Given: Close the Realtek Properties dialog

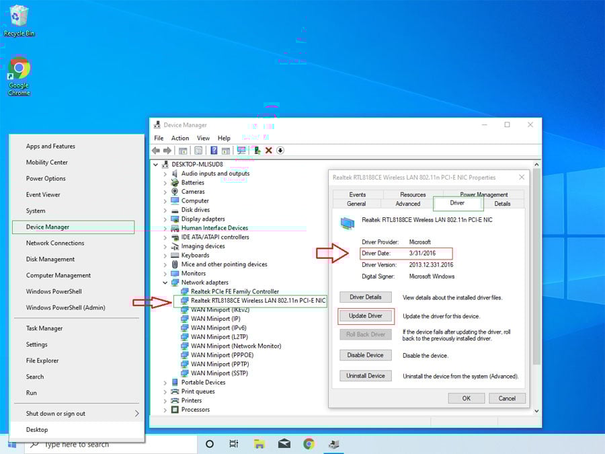Looking at the screenshot, I should [522, 177].
